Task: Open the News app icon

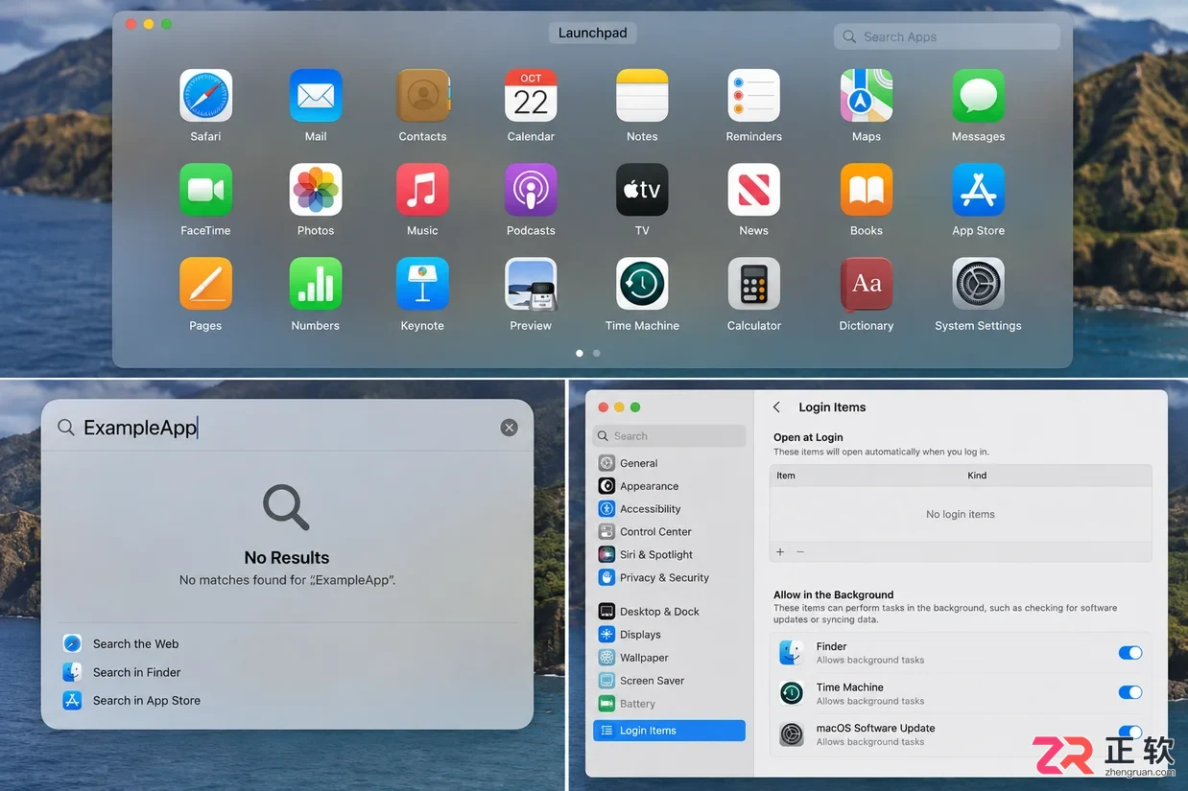Action: click(x=753, y=189)
